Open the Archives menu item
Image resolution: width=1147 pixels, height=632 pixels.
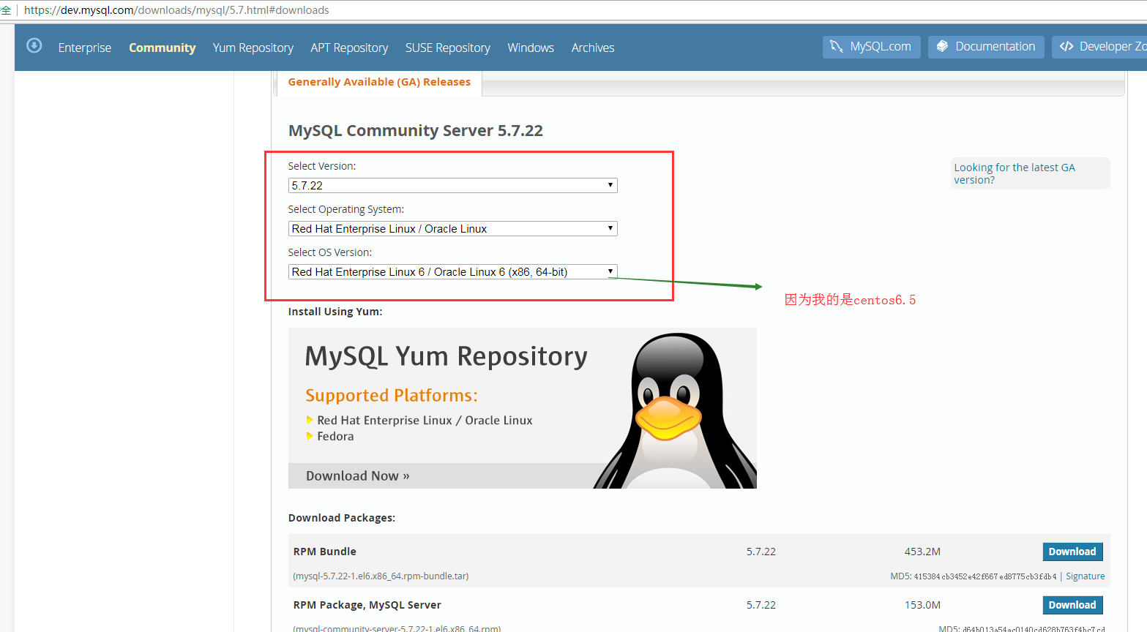click(593, 48)
